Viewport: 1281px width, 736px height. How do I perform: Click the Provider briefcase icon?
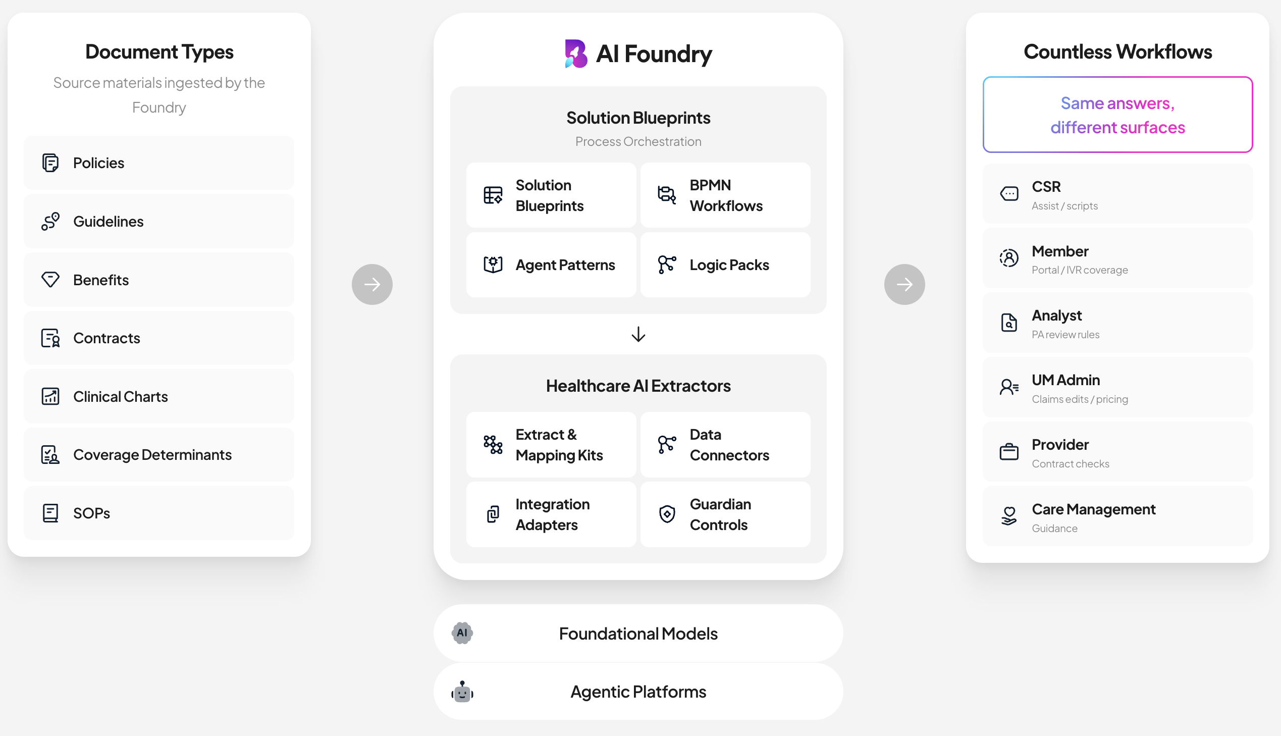tap(1008, 451)
